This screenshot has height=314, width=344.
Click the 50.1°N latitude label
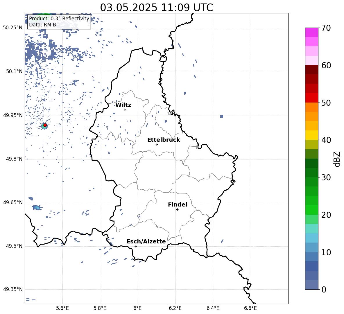tap(14, 71)
